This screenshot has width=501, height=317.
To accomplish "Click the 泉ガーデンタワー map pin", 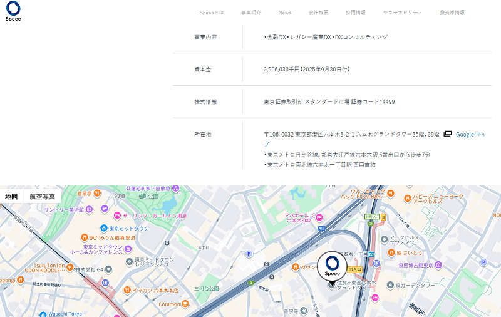I will (390, 285).
